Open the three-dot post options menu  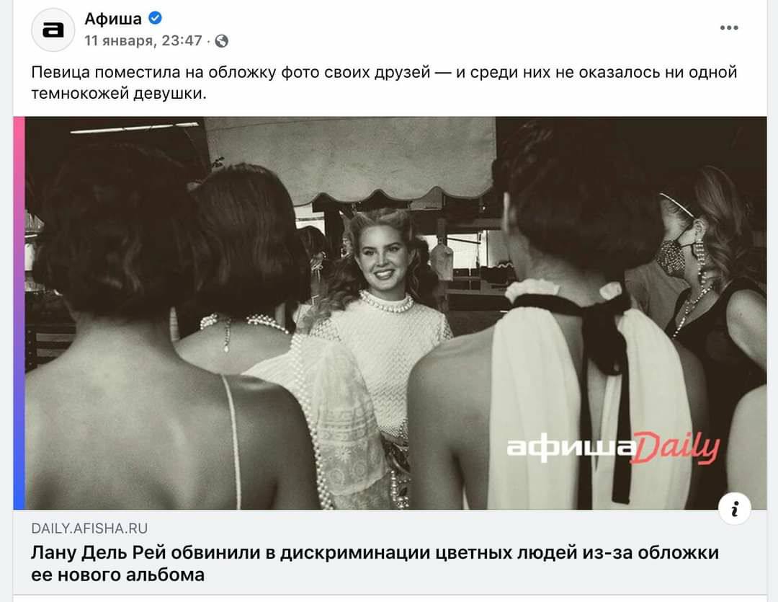click(729, 28)
